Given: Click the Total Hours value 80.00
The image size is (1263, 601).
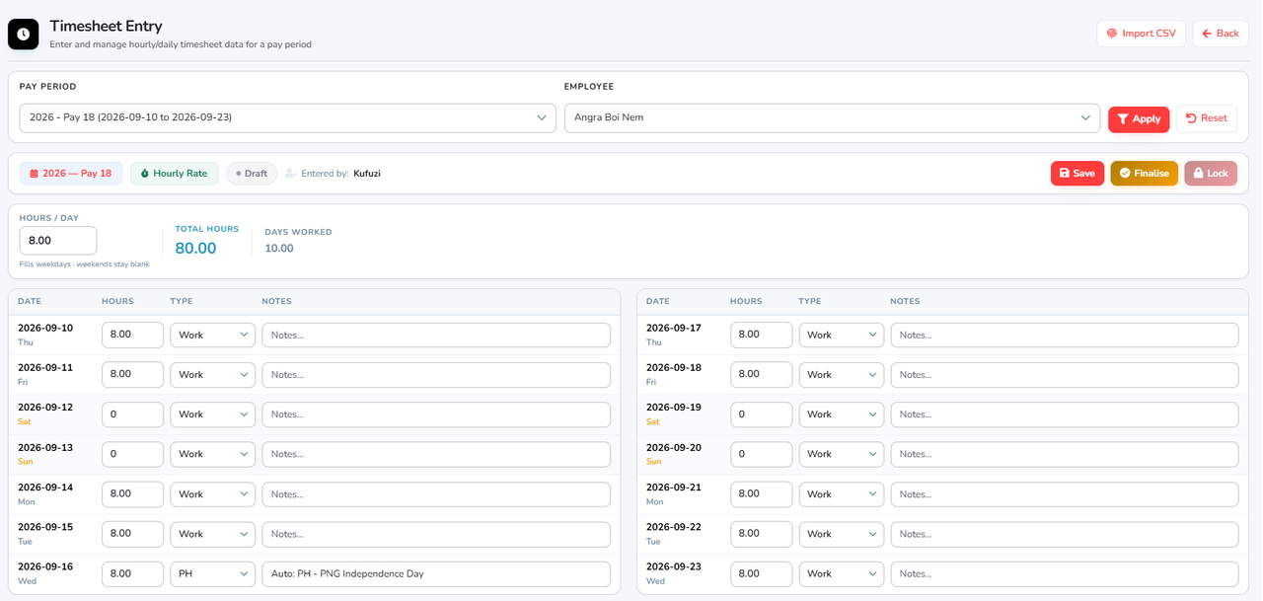Looking at the screenshot, I should click(x=195, y=249).
